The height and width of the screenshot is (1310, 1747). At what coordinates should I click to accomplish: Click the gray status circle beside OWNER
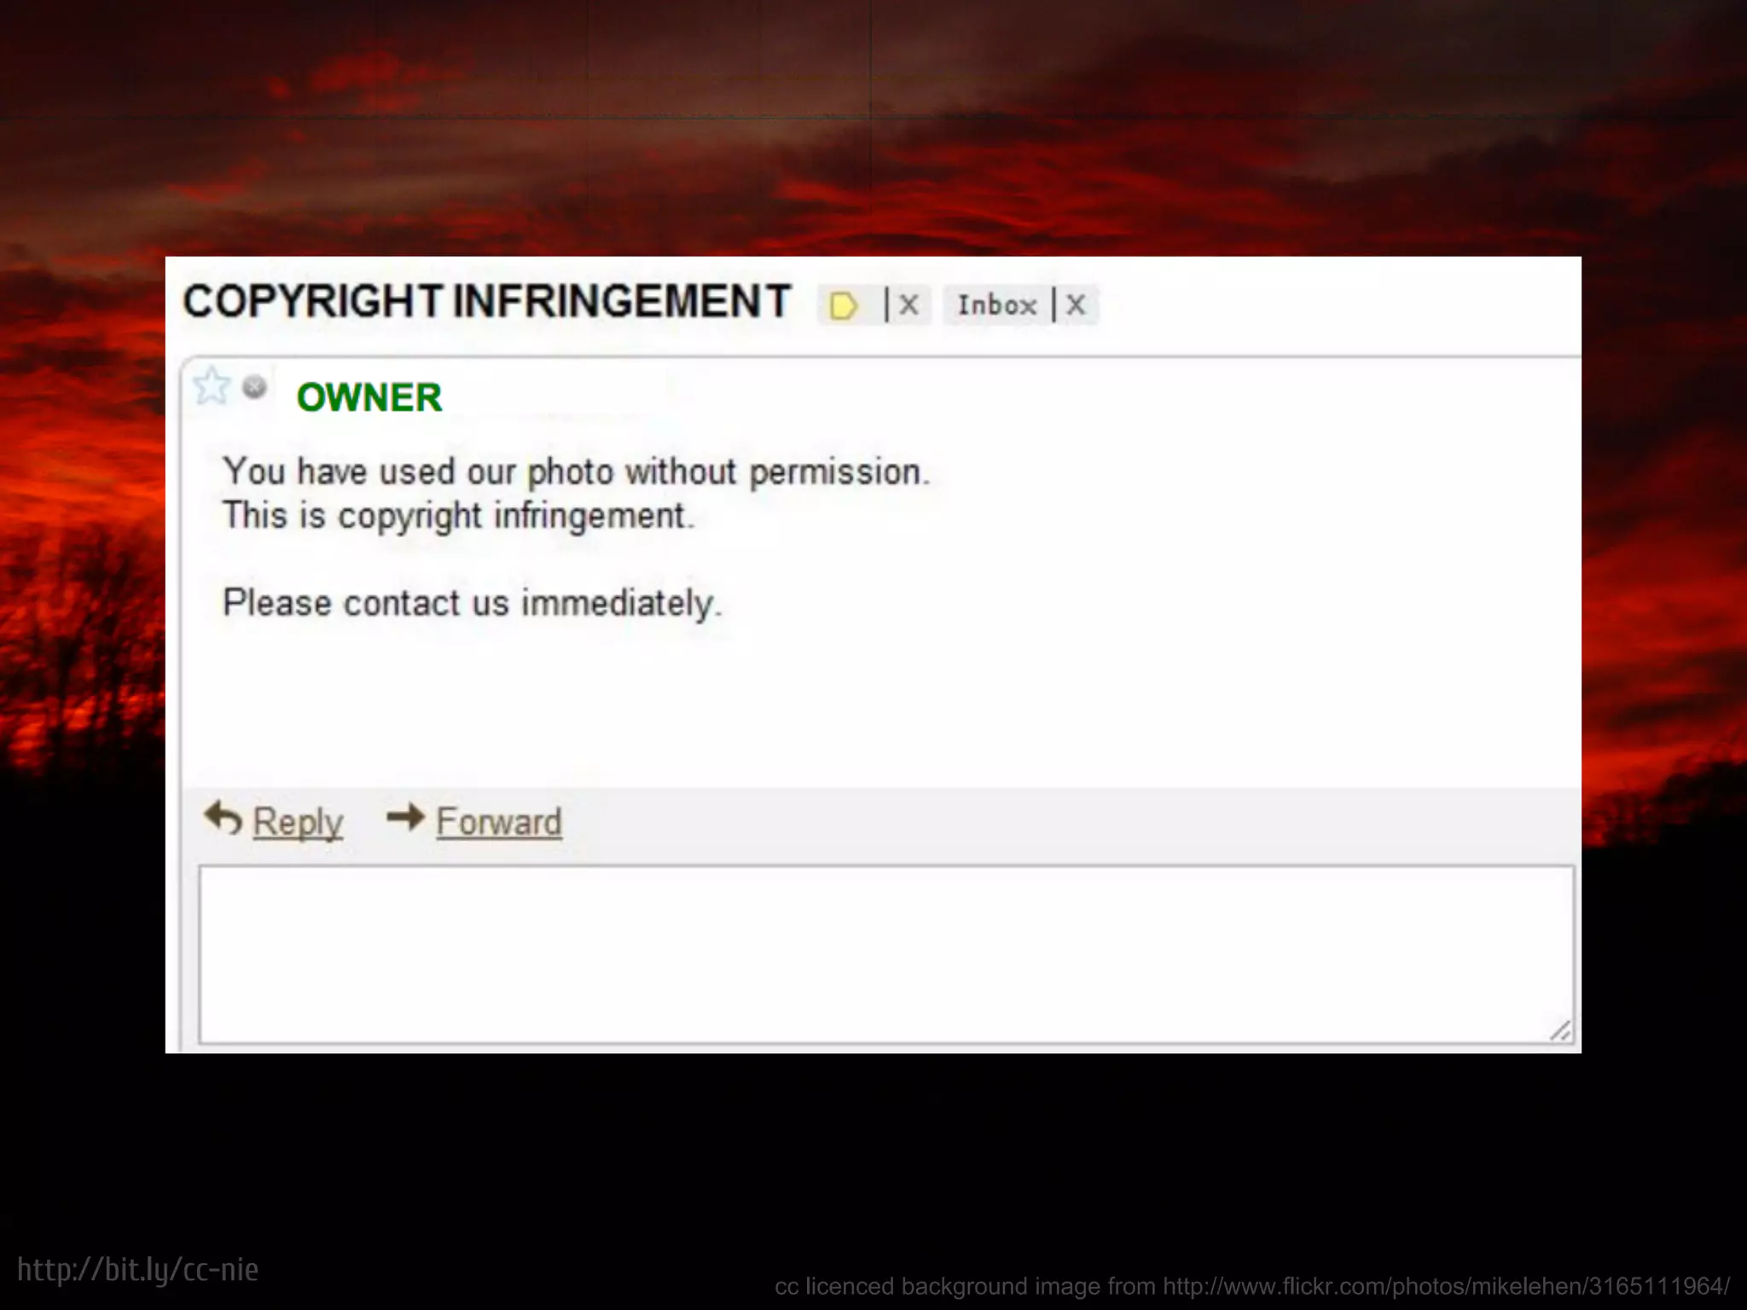tap(254, 387)
